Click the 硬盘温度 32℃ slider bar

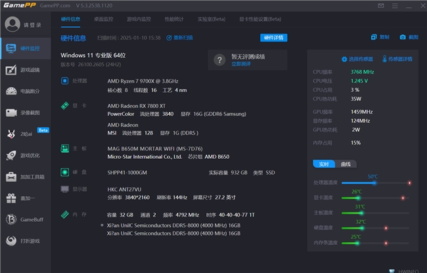375,228
